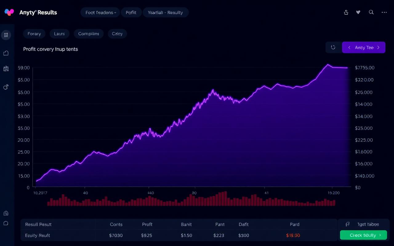394x246 pixels.
Task: Click the Anyty Results app logo
Action: click(9, 12)
